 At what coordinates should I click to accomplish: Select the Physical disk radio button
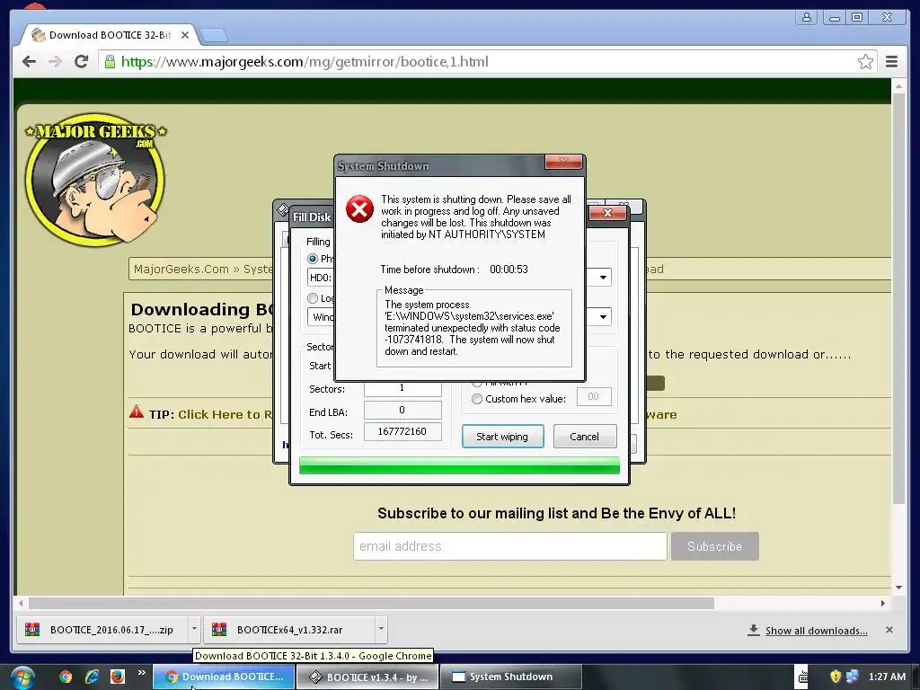(x=312, y=259)
